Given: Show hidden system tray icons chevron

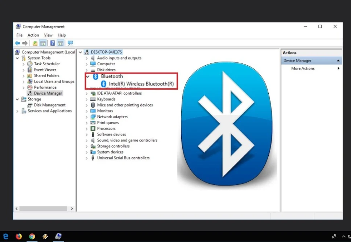Looking at the screenshot, I should 344,237.
